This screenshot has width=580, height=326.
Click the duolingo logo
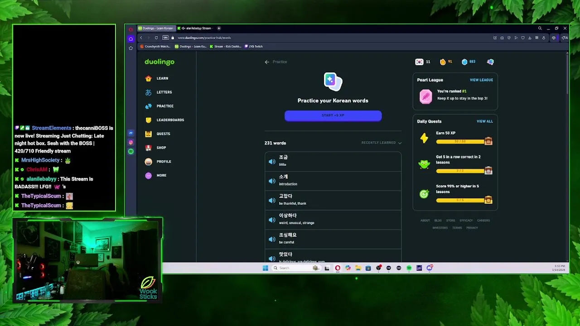(159, 62)
